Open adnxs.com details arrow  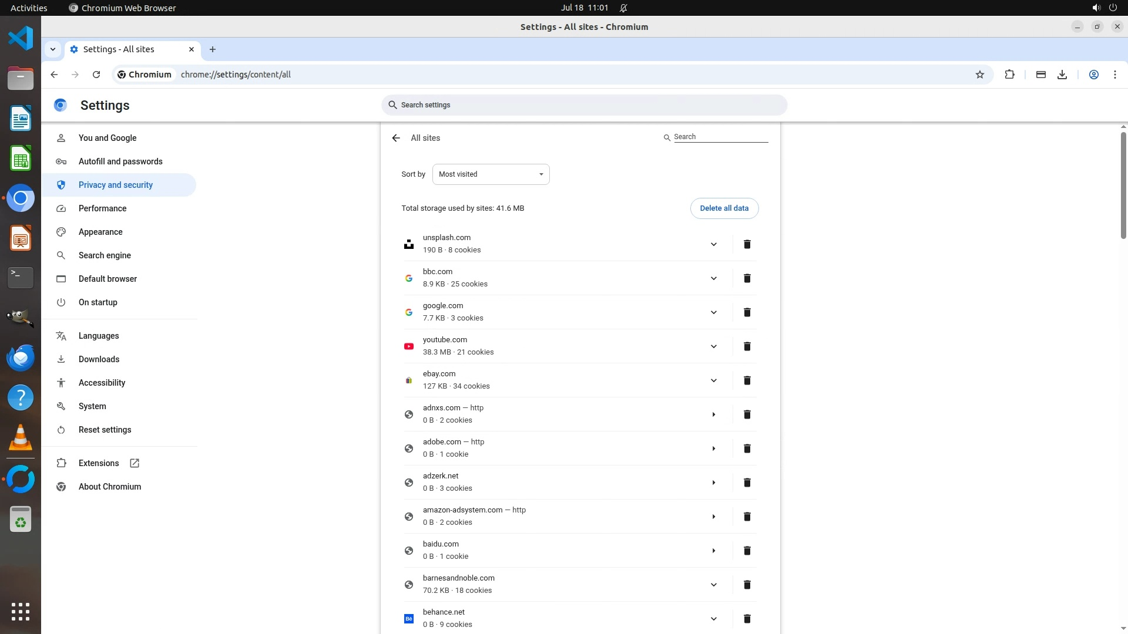click(x=713, y=414)
